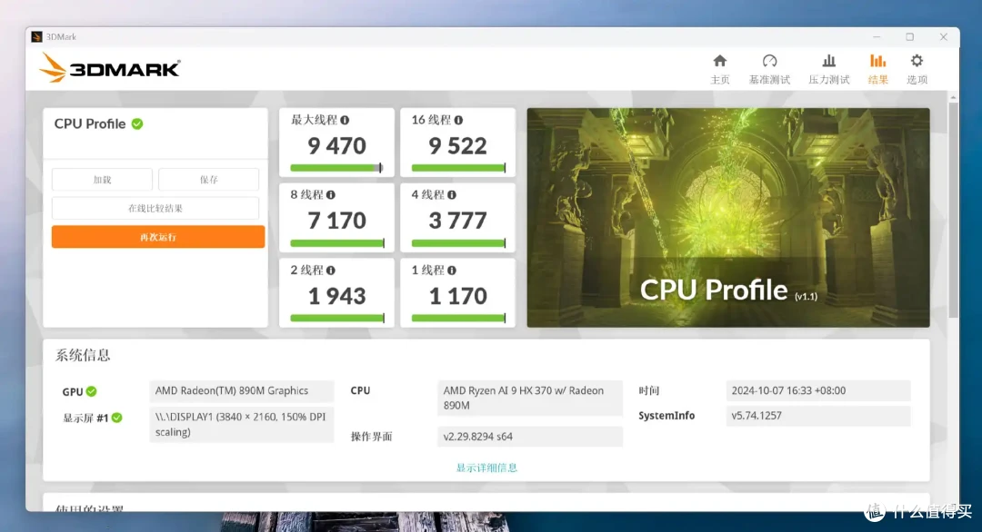Click the green check next to GPU

pyautogui.click(x=92, y=391)
